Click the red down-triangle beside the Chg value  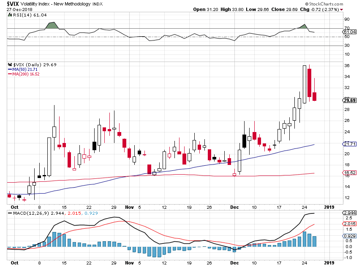coord(341,10)
